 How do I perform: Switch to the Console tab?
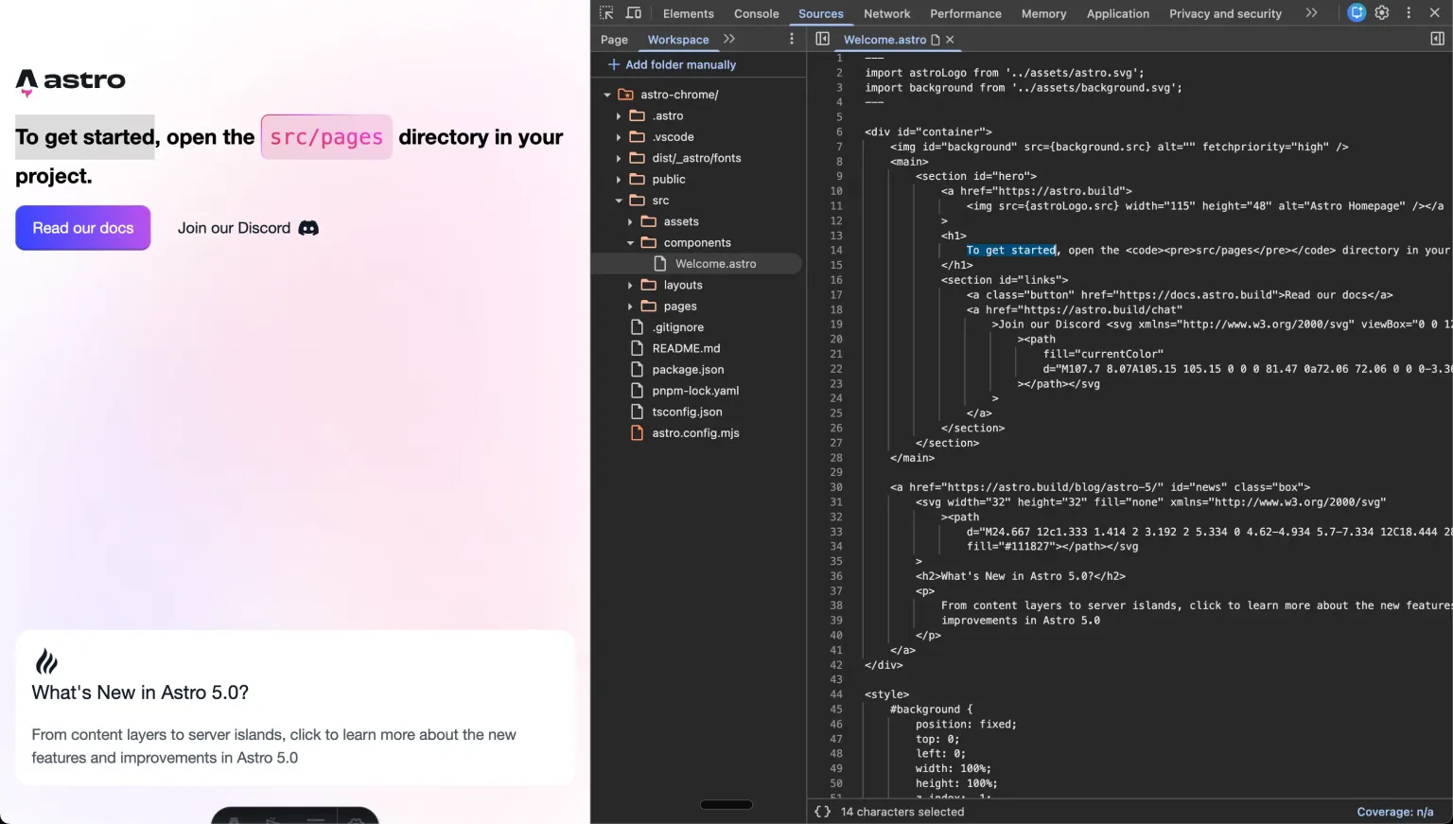756,13
